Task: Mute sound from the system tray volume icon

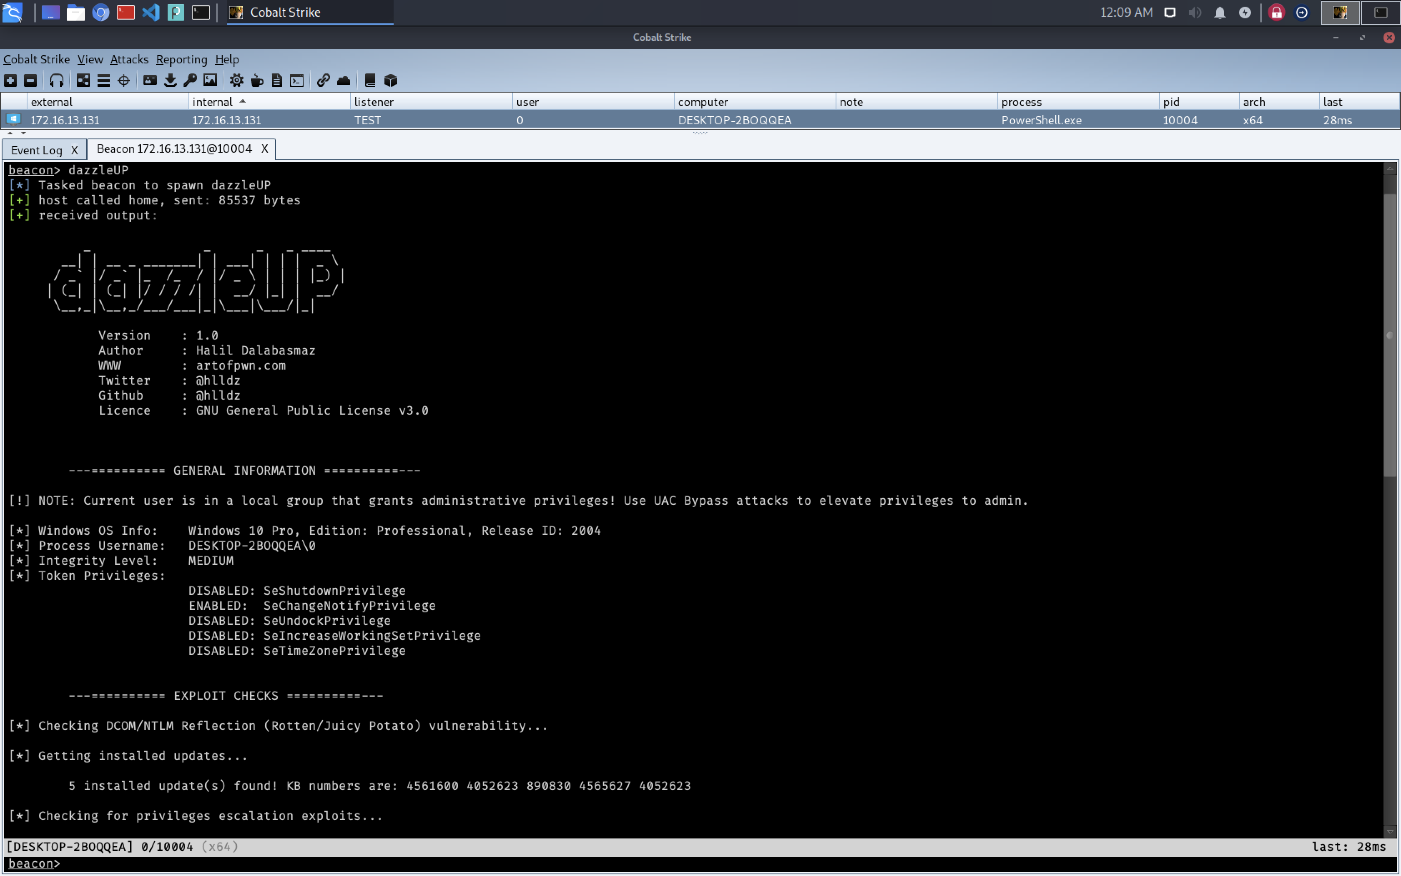Action: pos(1195,12)
